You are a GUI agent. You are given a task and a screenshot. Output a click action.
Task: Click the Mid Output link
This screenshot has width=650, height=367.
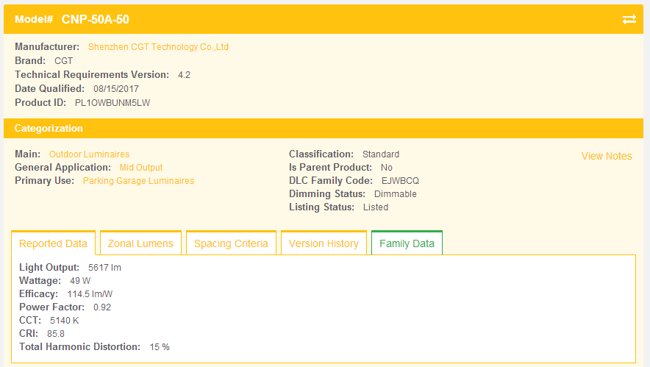[141, 168]
